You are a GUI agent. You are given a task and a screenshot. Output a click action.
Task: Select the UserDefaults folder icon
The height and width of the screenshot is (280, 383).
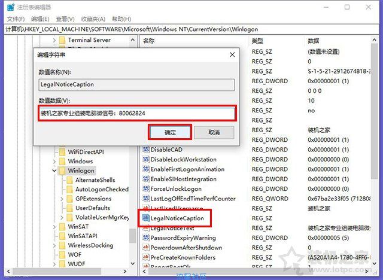tap(70, 208)
